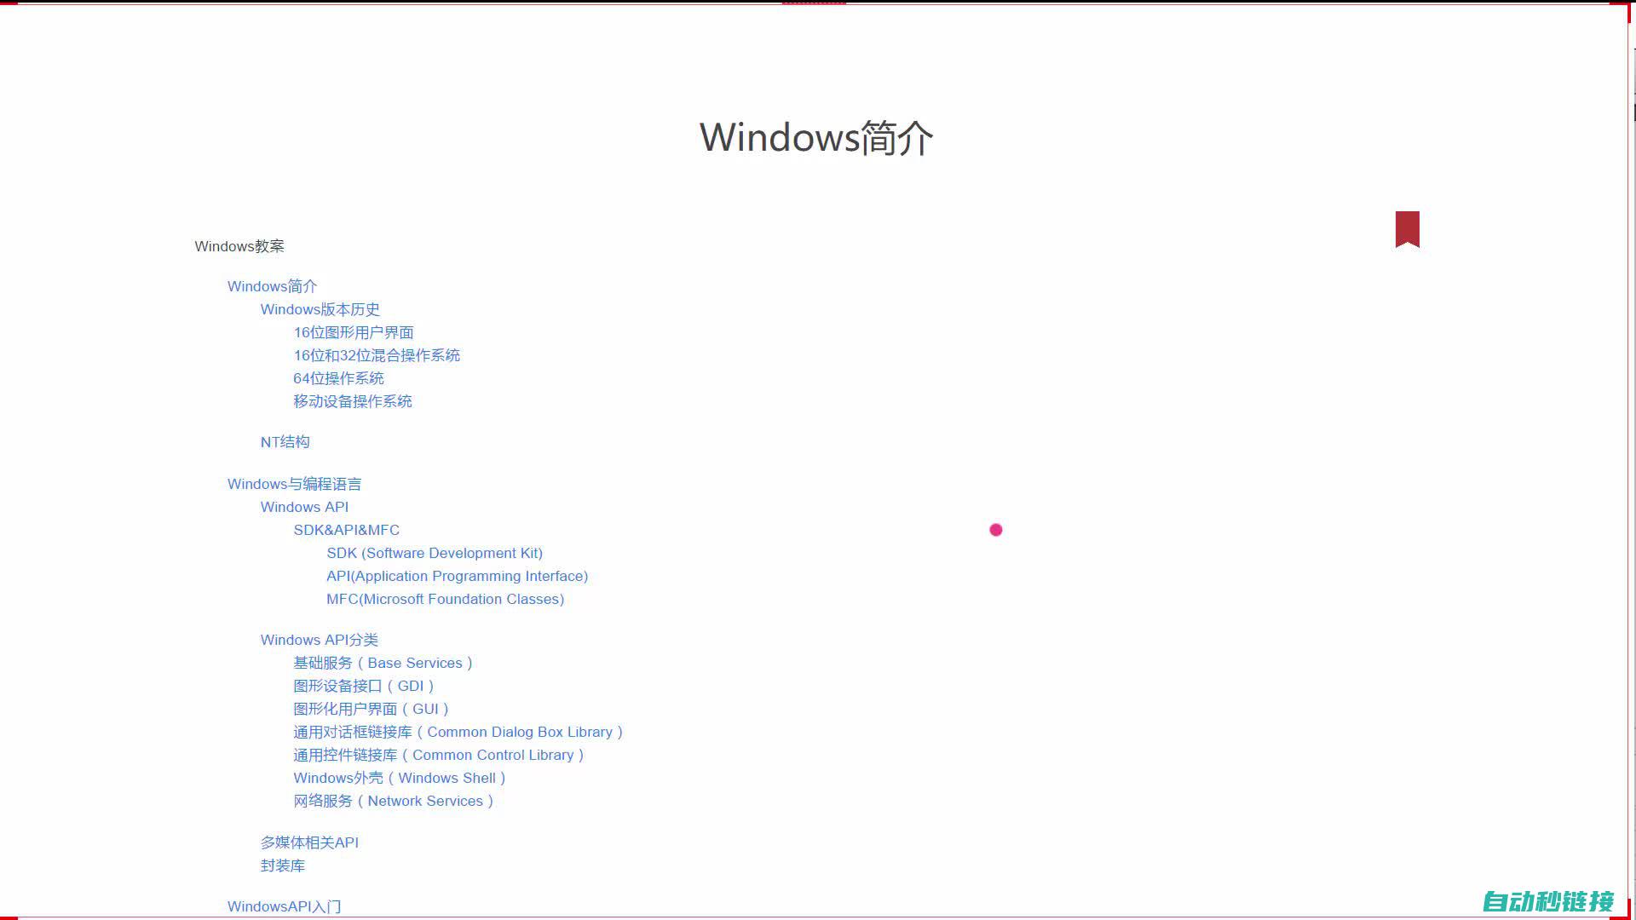This screenshot has width=1636, height=920.
Task: Open Common Dialog Box Library link
Action: 458,732
